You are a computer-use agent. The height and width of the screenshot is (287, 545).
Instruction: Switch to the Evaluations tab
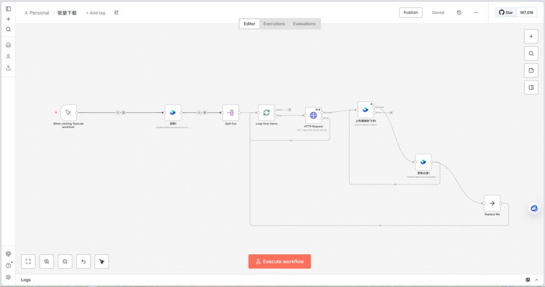click(x=304, y=24)
